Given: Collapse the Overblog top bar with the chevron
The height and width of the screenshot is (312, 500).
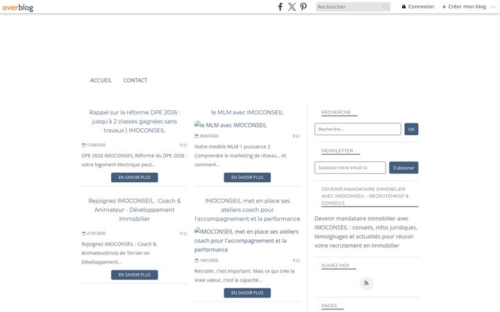Looking at the screenshot, I should tap(493, 7).
